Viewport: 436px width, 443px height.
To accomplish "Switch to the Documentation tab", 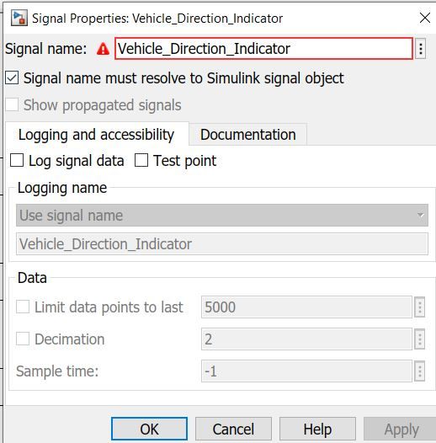I will pyautogui.click(x=248, y=135).
